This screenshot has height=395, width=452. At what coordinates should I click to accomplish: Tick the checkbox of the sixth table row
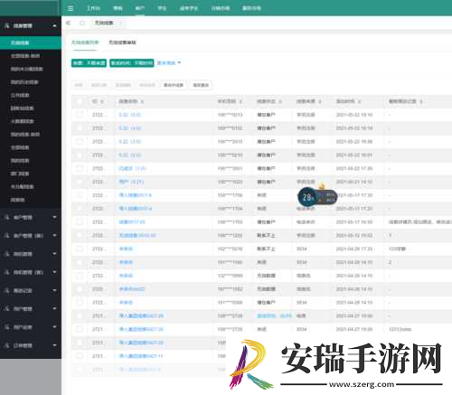coord(80,182)
